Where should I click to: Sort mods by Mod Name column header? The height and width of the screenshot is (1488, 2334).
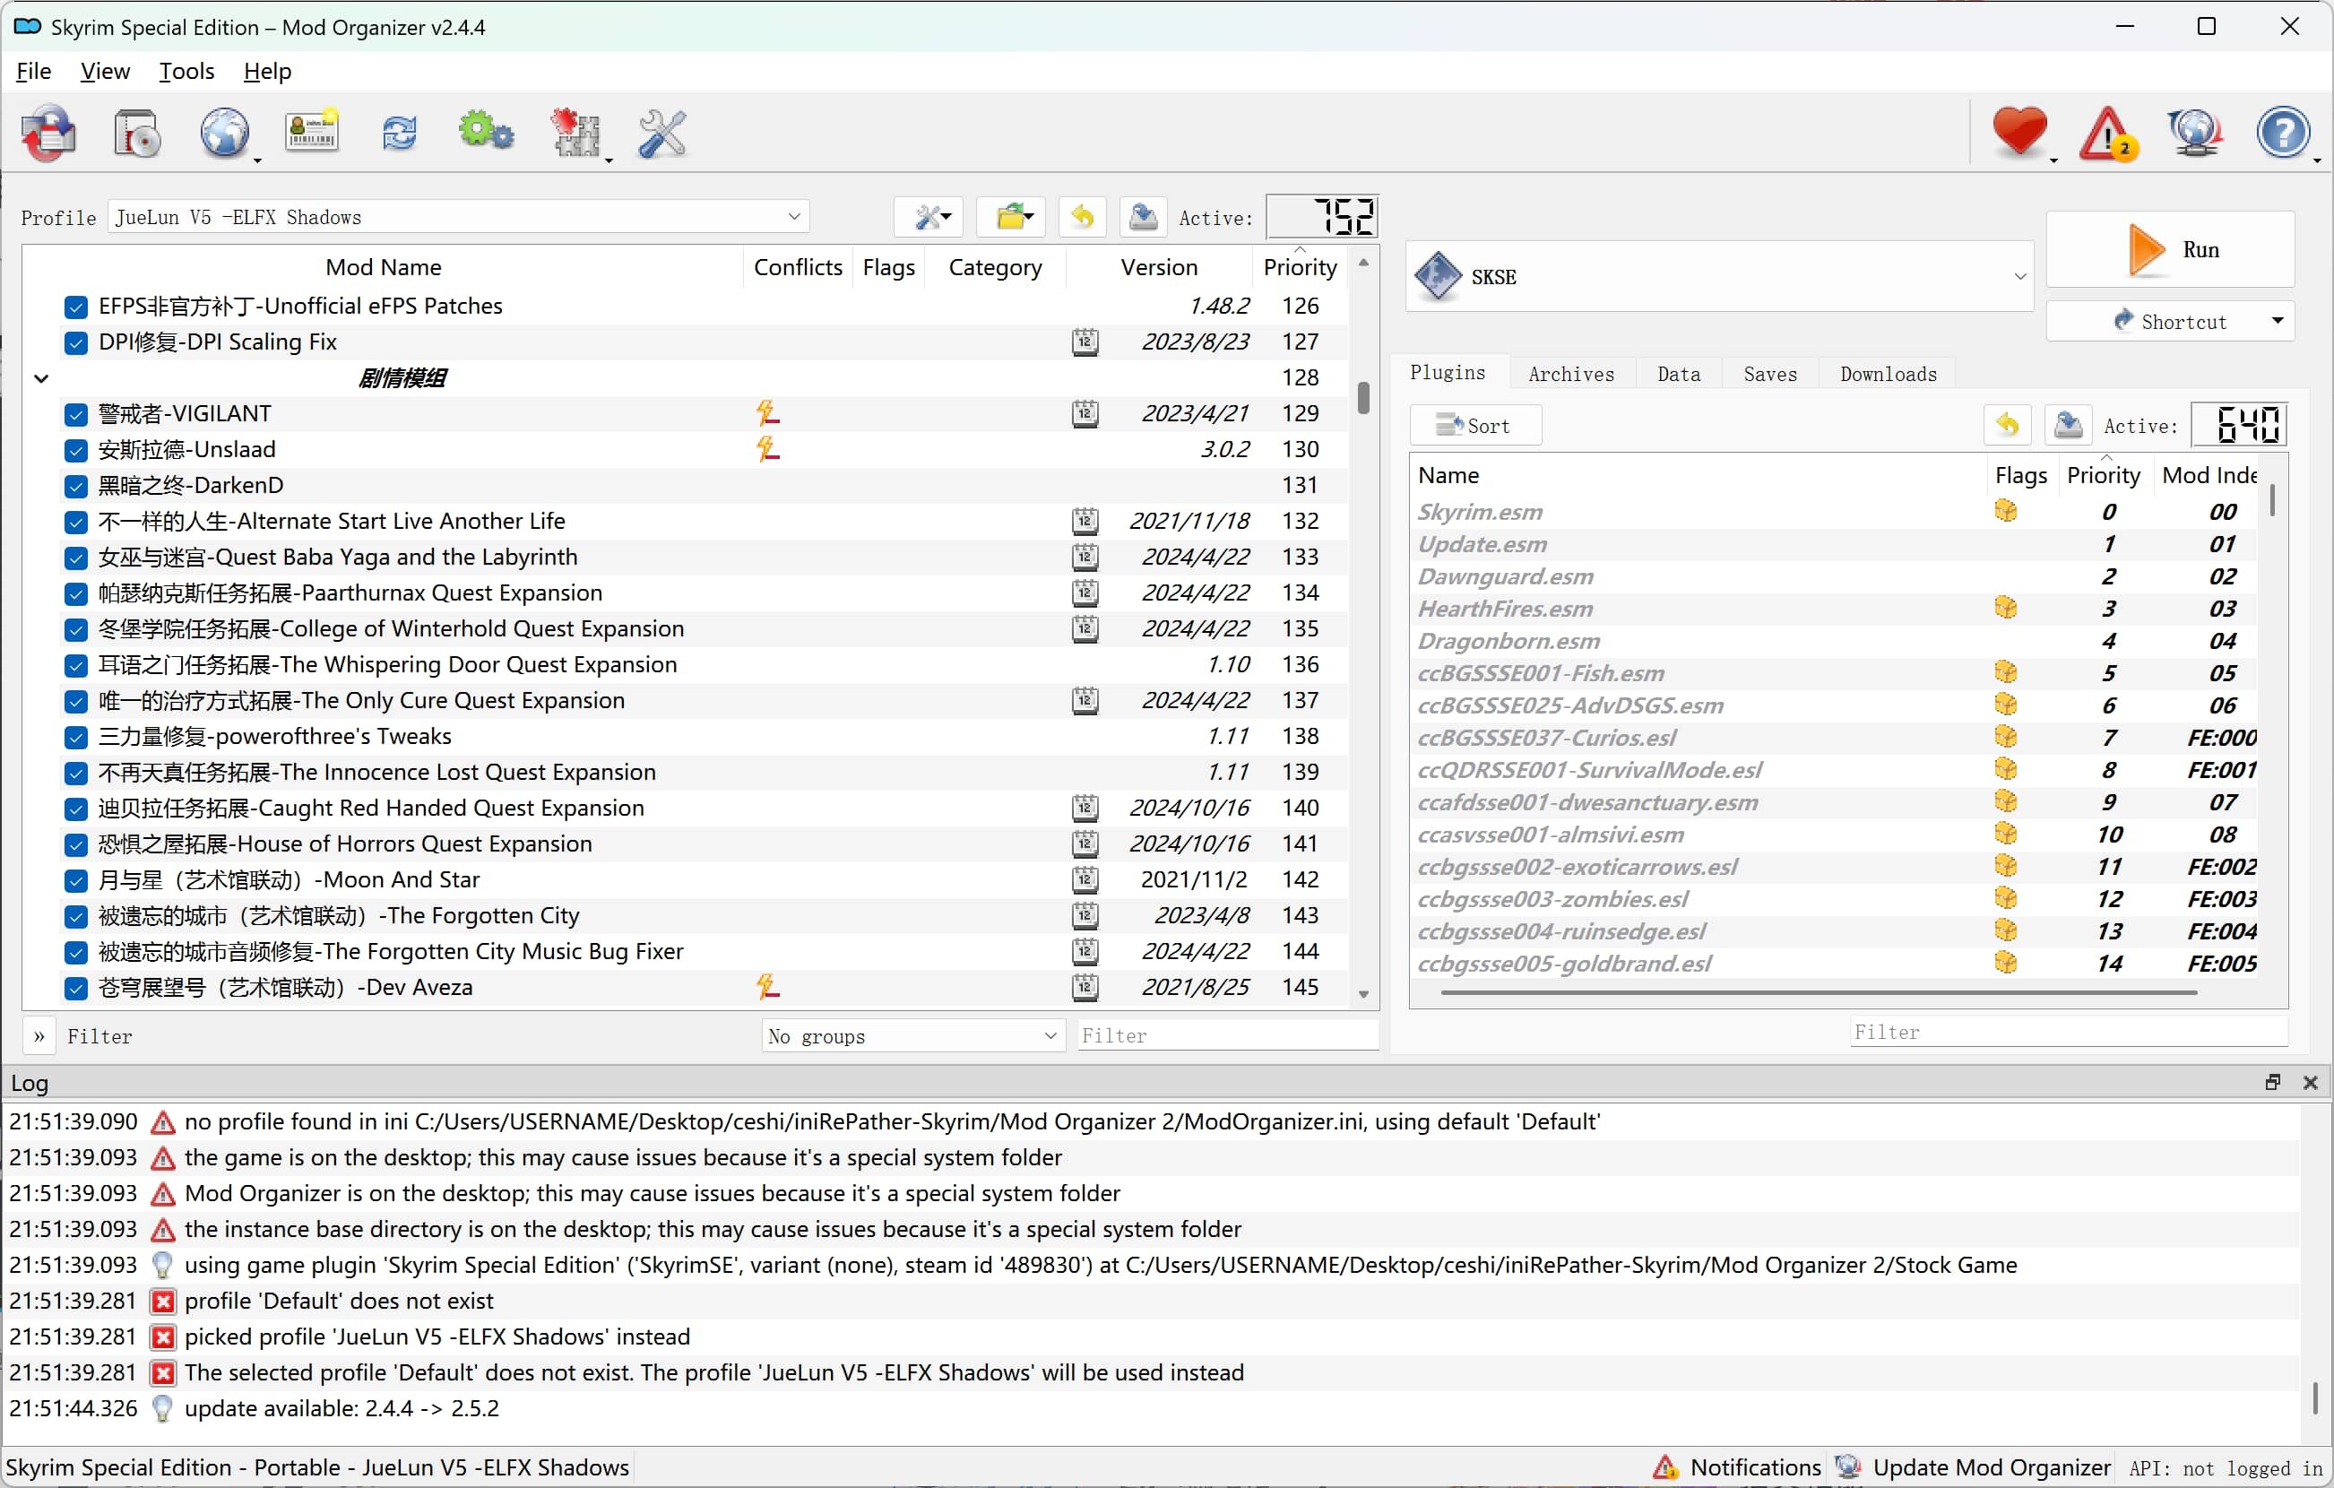pos(383,266)
